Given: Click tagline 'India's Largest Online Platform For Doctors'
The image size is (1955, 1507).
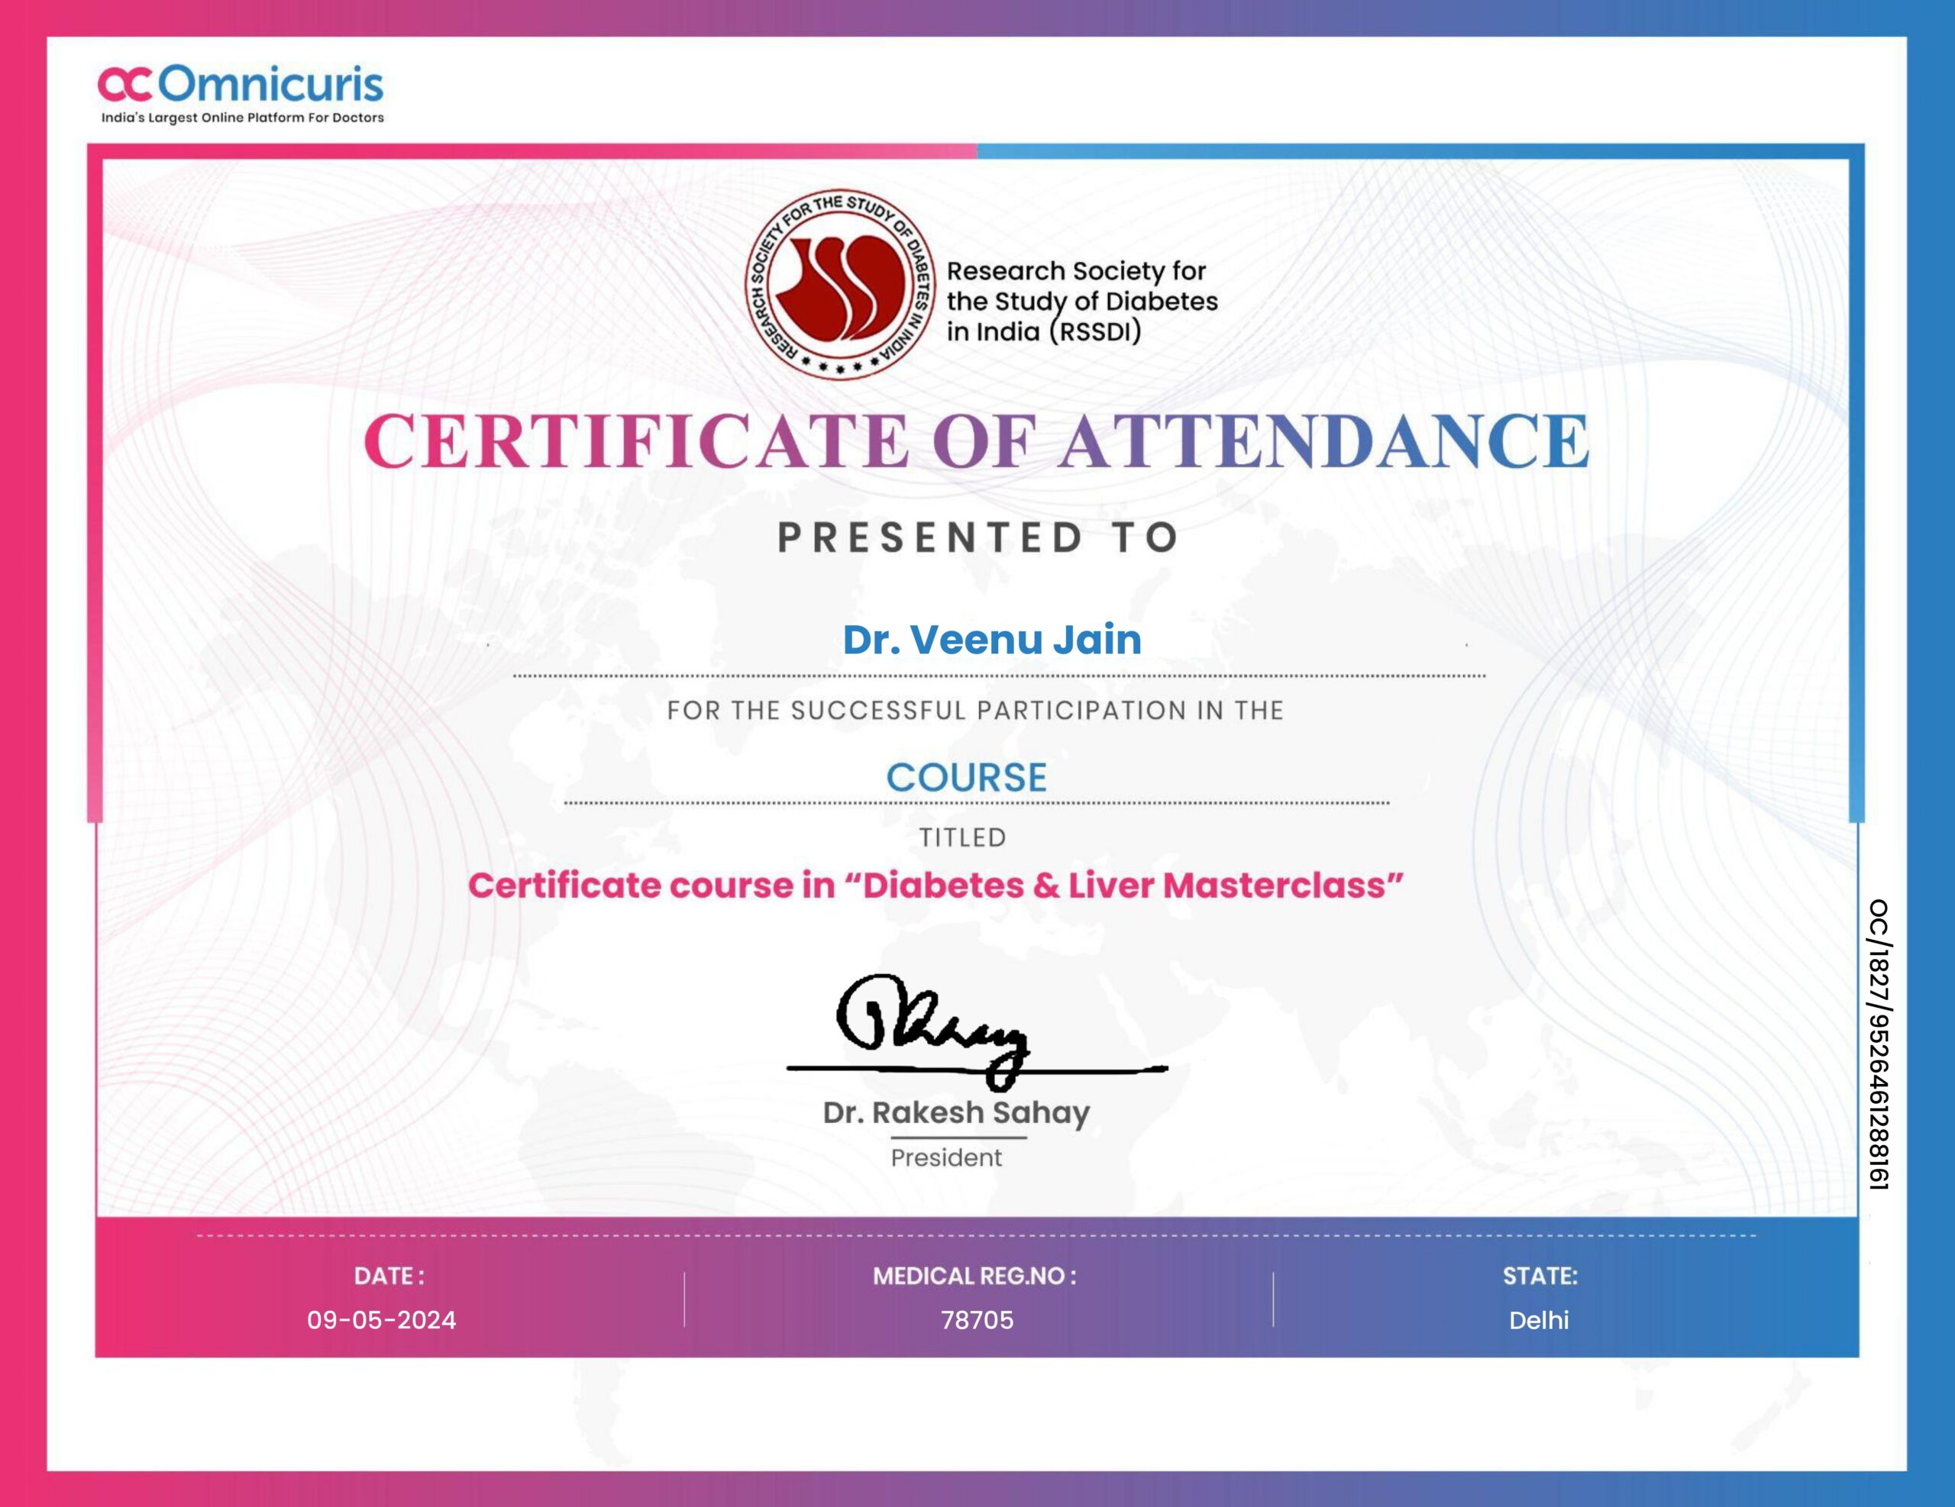Looking at the screenshot, I should 241,118.
